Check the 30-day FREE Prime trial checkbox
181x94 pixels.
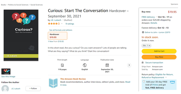coord(144,81)
